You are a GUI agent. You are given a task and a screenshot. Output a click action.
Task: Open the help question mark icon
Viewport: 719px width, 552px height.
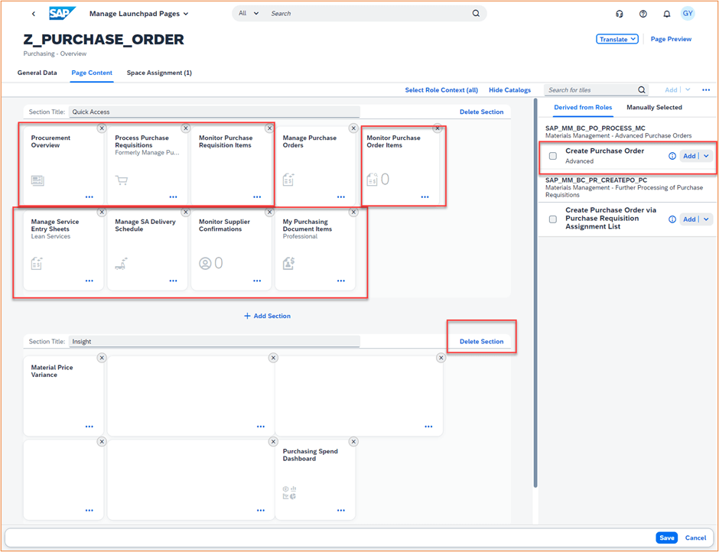click(643, 14)
